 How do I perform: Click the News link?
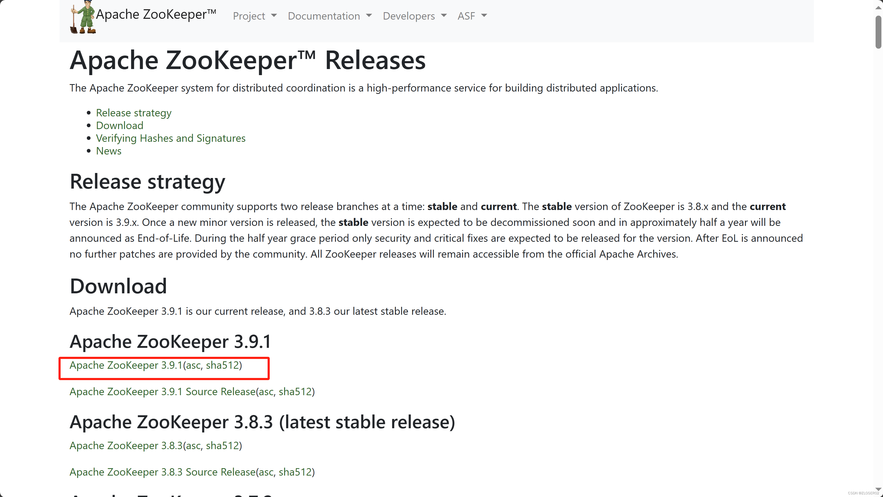pos(109,151)
